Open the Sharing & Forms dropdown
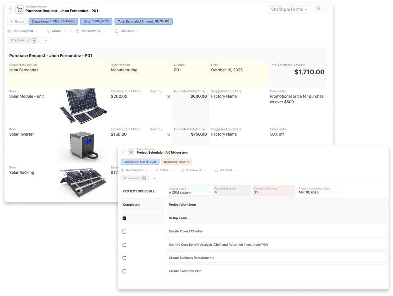Viewport: 393px width, 296px height. click(x=289, y=9)
